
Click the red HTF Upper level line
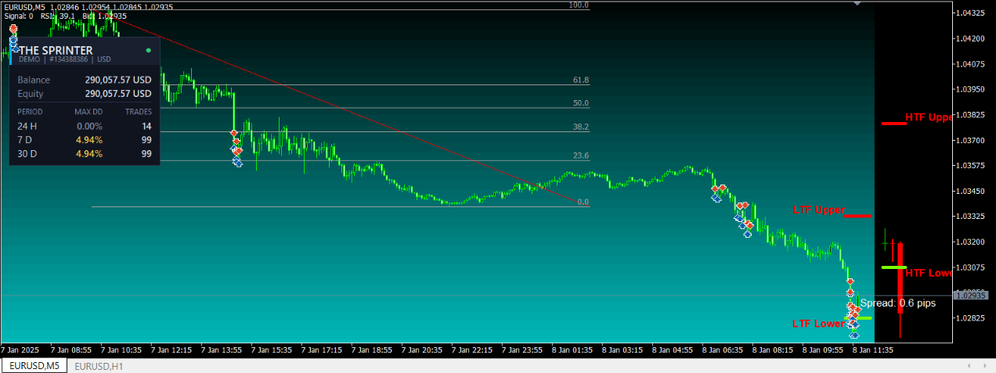893,123
